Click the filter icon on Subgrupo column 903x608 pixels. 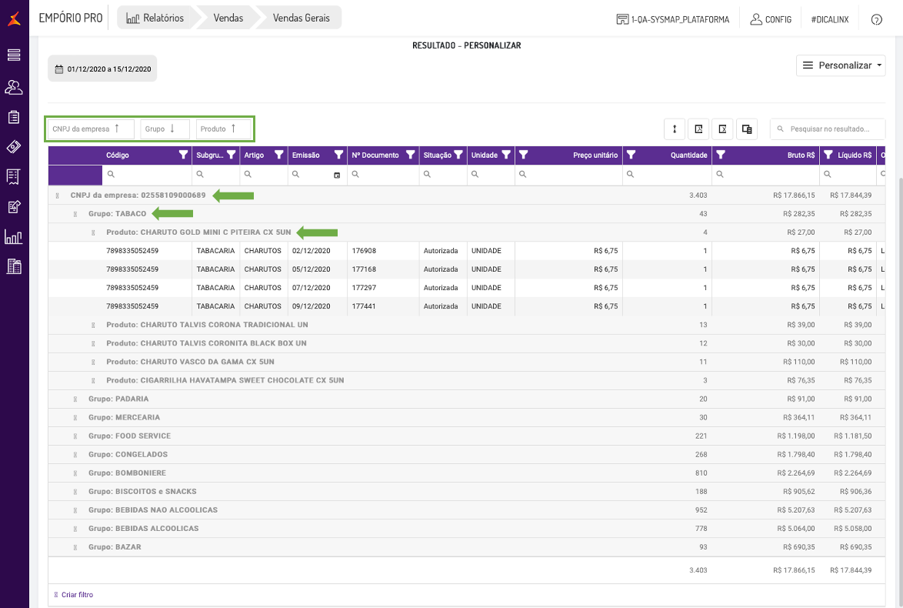pos(231,155)
